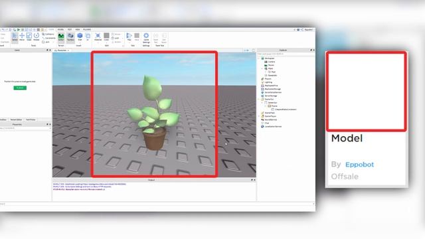Viewport: 425px width, 239px height.
Task: Collapse the ScreenGui tree node
Action: pyautogui.click(x=262, y=103)
